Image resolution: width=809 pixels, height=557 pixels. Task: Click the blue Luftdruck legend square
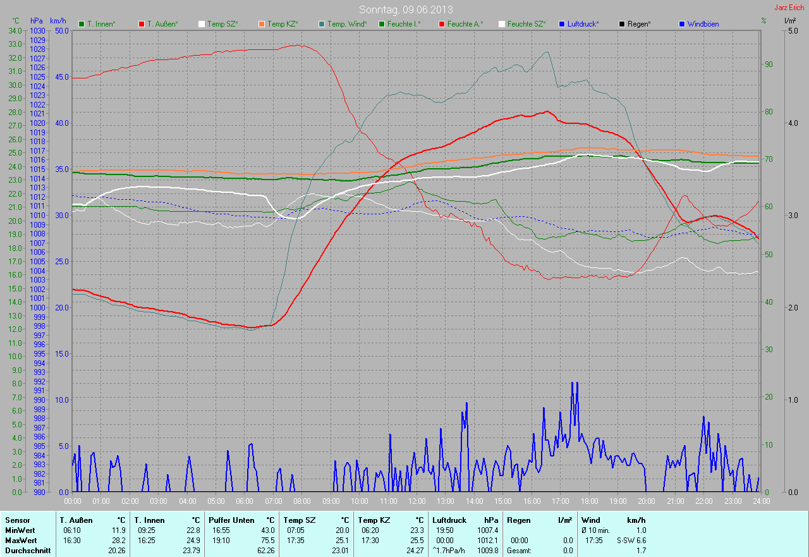[562, 24]
